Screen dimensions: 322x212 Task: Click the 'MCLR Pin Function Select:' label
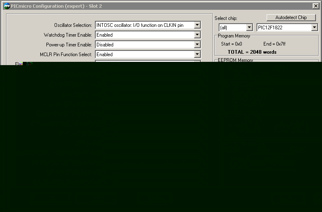[x=66, y=55]
